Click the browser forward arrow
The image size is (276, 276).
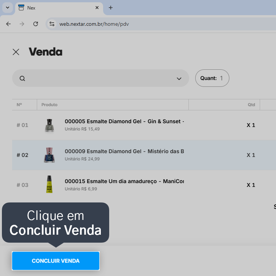22,24
